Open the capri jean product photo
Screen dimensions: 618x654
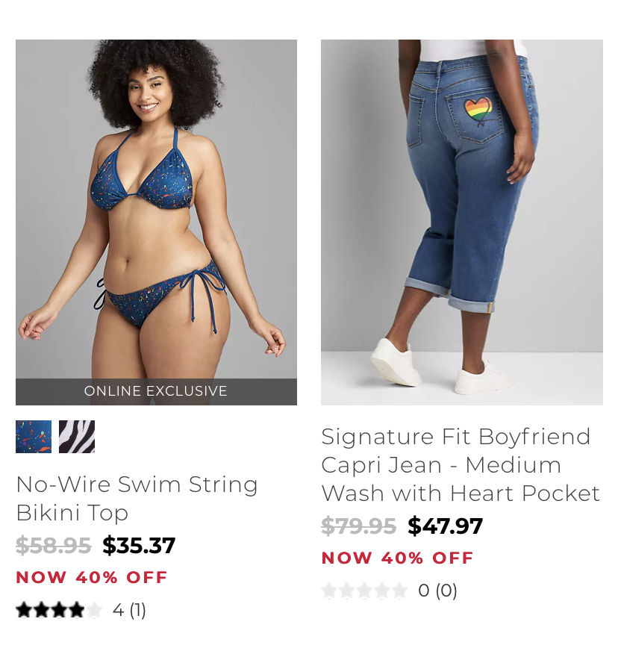461,222
